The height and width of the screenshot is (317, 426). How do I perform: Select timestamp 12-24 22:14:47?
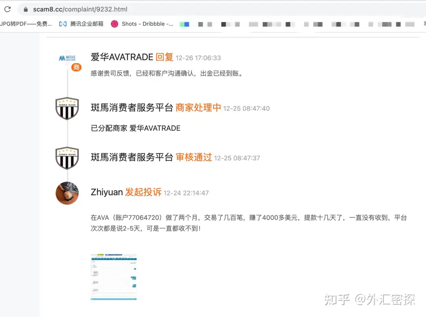[x=186, y=193]
